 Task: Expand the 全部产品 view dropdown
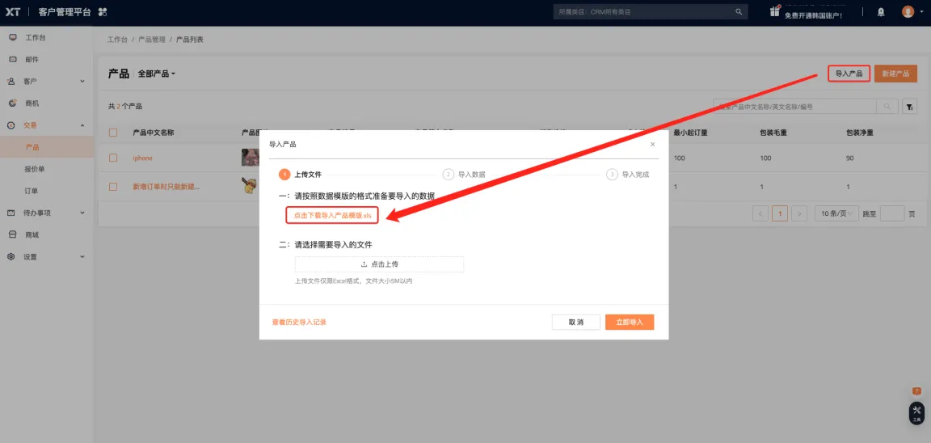157,74
